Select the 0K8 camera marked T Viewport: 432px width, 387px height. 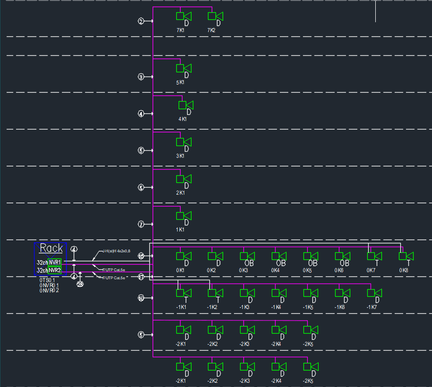pyautogui.click(x=406, y=256)
